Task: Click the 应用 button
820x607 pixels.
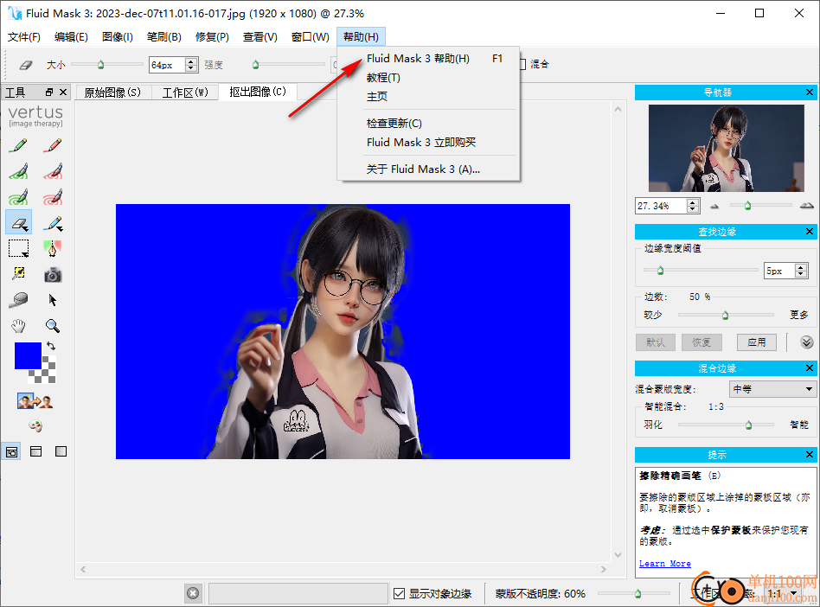Action: (x=756, y=342)
